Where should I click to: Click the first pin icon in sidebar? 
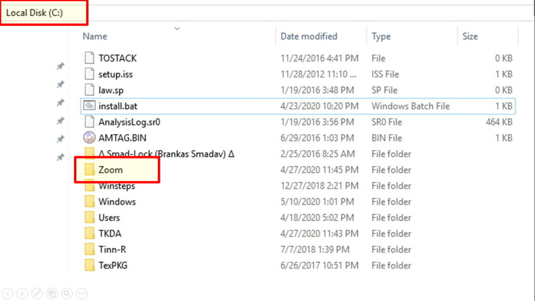(61, 66)
